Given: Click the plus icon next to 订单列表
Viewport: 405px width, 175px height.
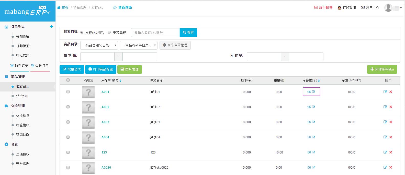Looking at the screenshot, I should [51, 27].
